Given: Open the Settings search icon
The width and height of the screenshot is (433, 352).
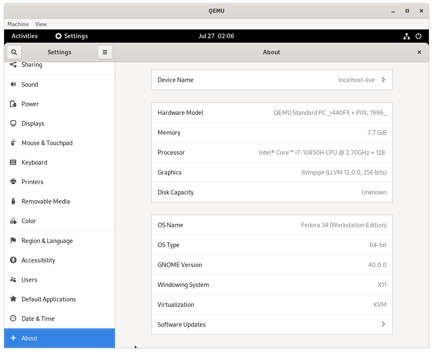Looking at the screenshot, I should [14, 52].
